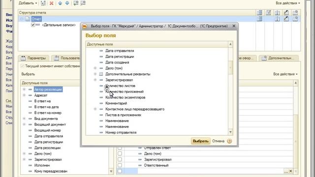
Task: Select В ответ на номер field
Action: (48, 113)
